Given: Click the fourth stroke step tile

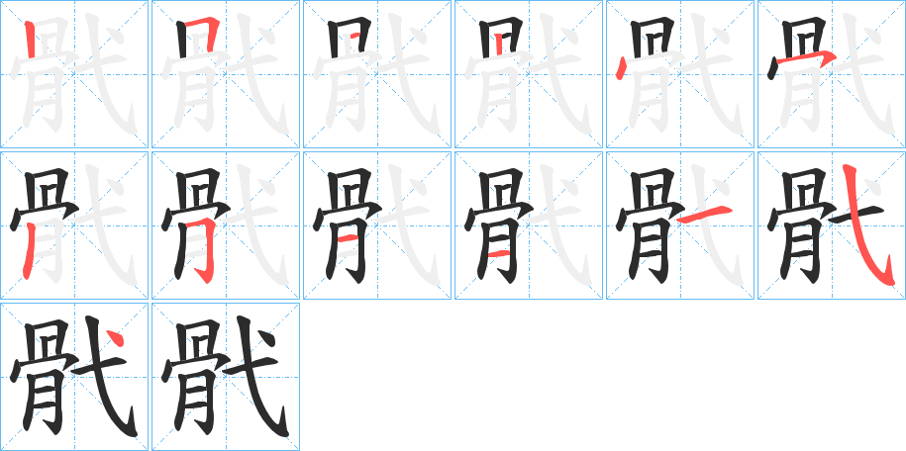Looking at the screenshot, I should click(529, 74).
